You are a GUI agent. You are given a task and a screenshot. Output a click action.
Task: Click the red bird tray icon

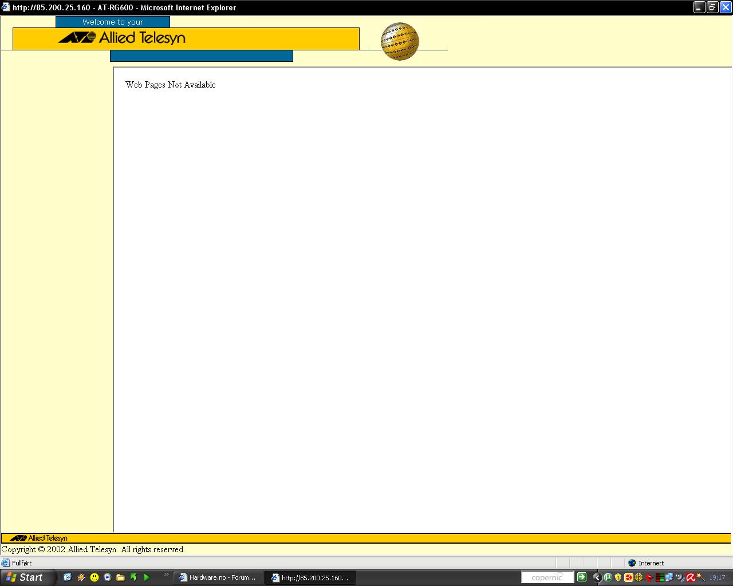tap(649, 577)
